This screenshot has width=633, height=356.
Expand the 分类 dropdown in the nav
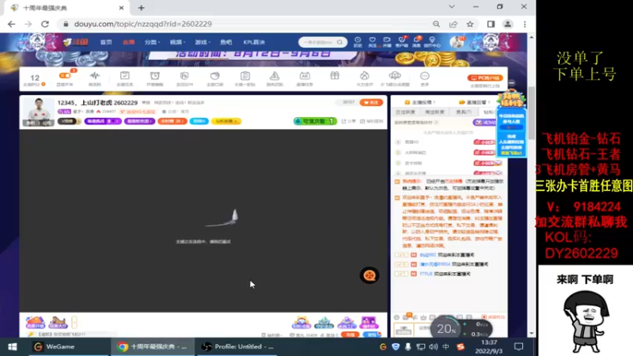pos(152,42)
